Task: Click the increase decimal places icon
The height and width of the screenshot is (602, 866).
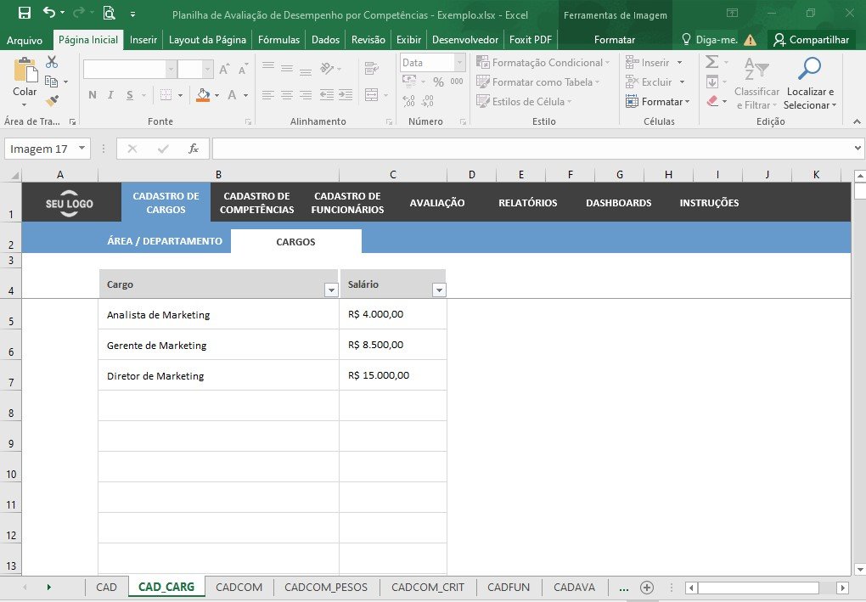Action: (x=408, y=101)
